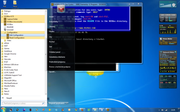Image resolution: width=180 pixels, height=112 pixels.
Task: Click DOSBox console window scroll-down arrow
Action: click(x=117, y=69)
